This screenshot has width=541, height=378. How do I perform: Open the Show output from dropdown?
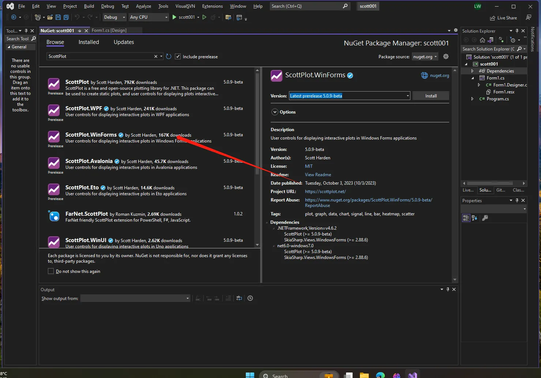tap(135, 298)
